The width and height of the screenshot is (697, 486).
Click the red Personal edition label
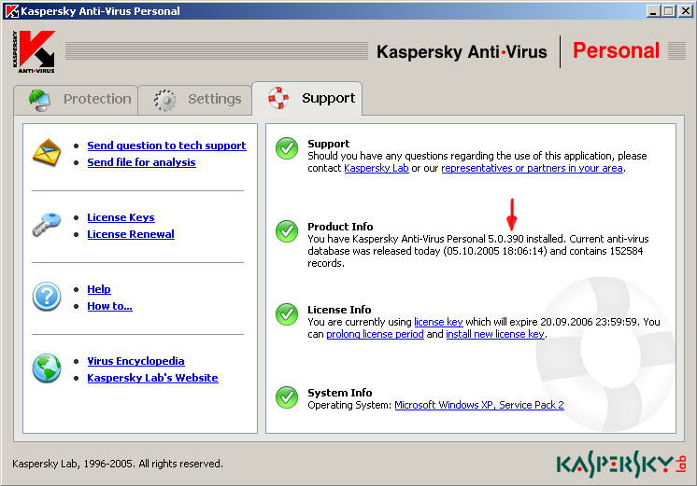[616, 50]
